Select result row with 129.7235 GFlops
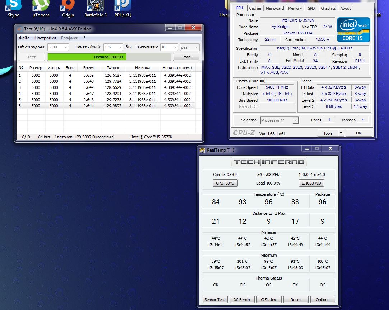 (106, 100)
